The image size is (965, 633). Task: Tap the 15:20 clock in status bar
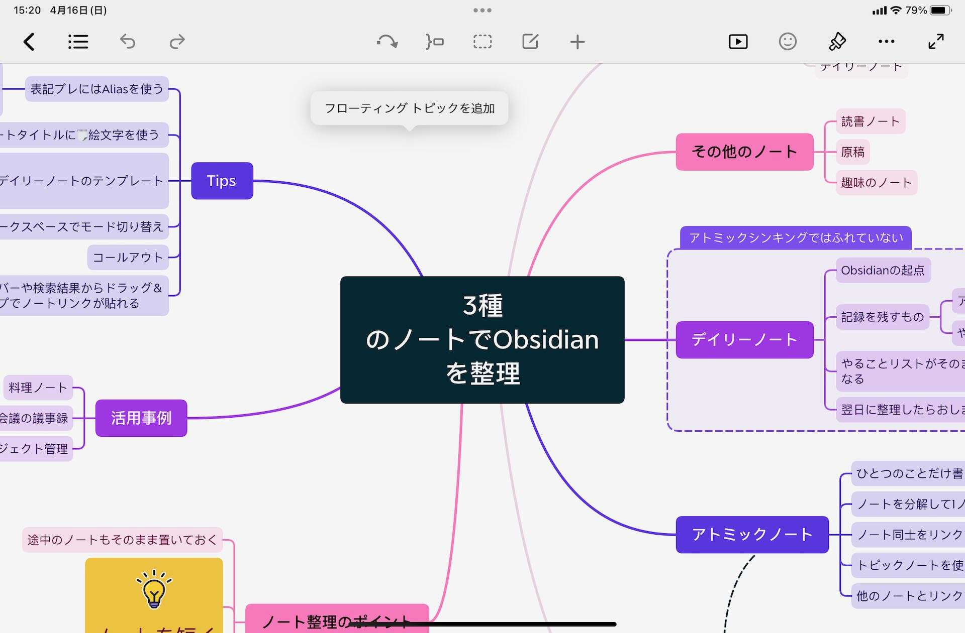(27, 10)
